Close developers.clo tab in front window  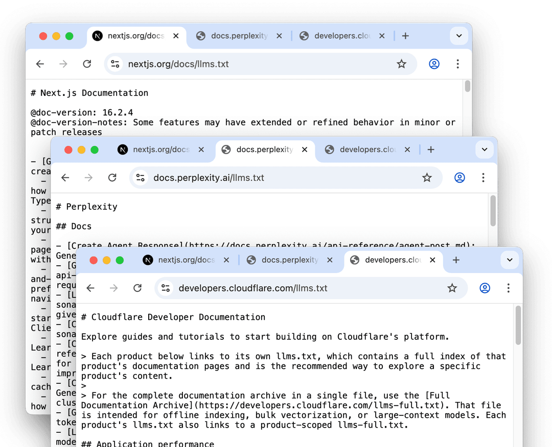click(433, 260)
